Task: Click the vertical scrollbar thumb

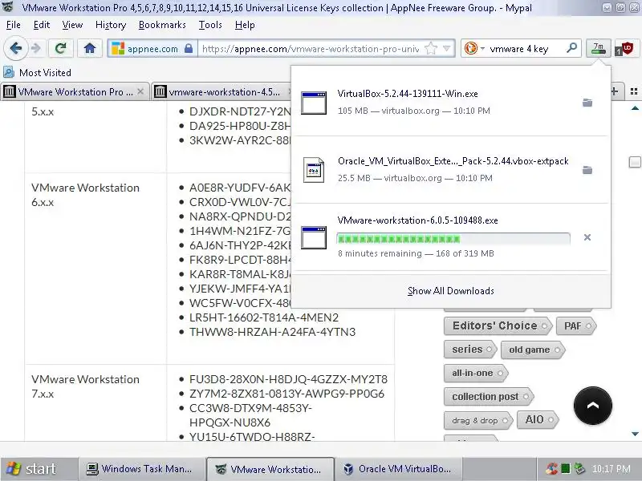Action: (x=635, y=162)
